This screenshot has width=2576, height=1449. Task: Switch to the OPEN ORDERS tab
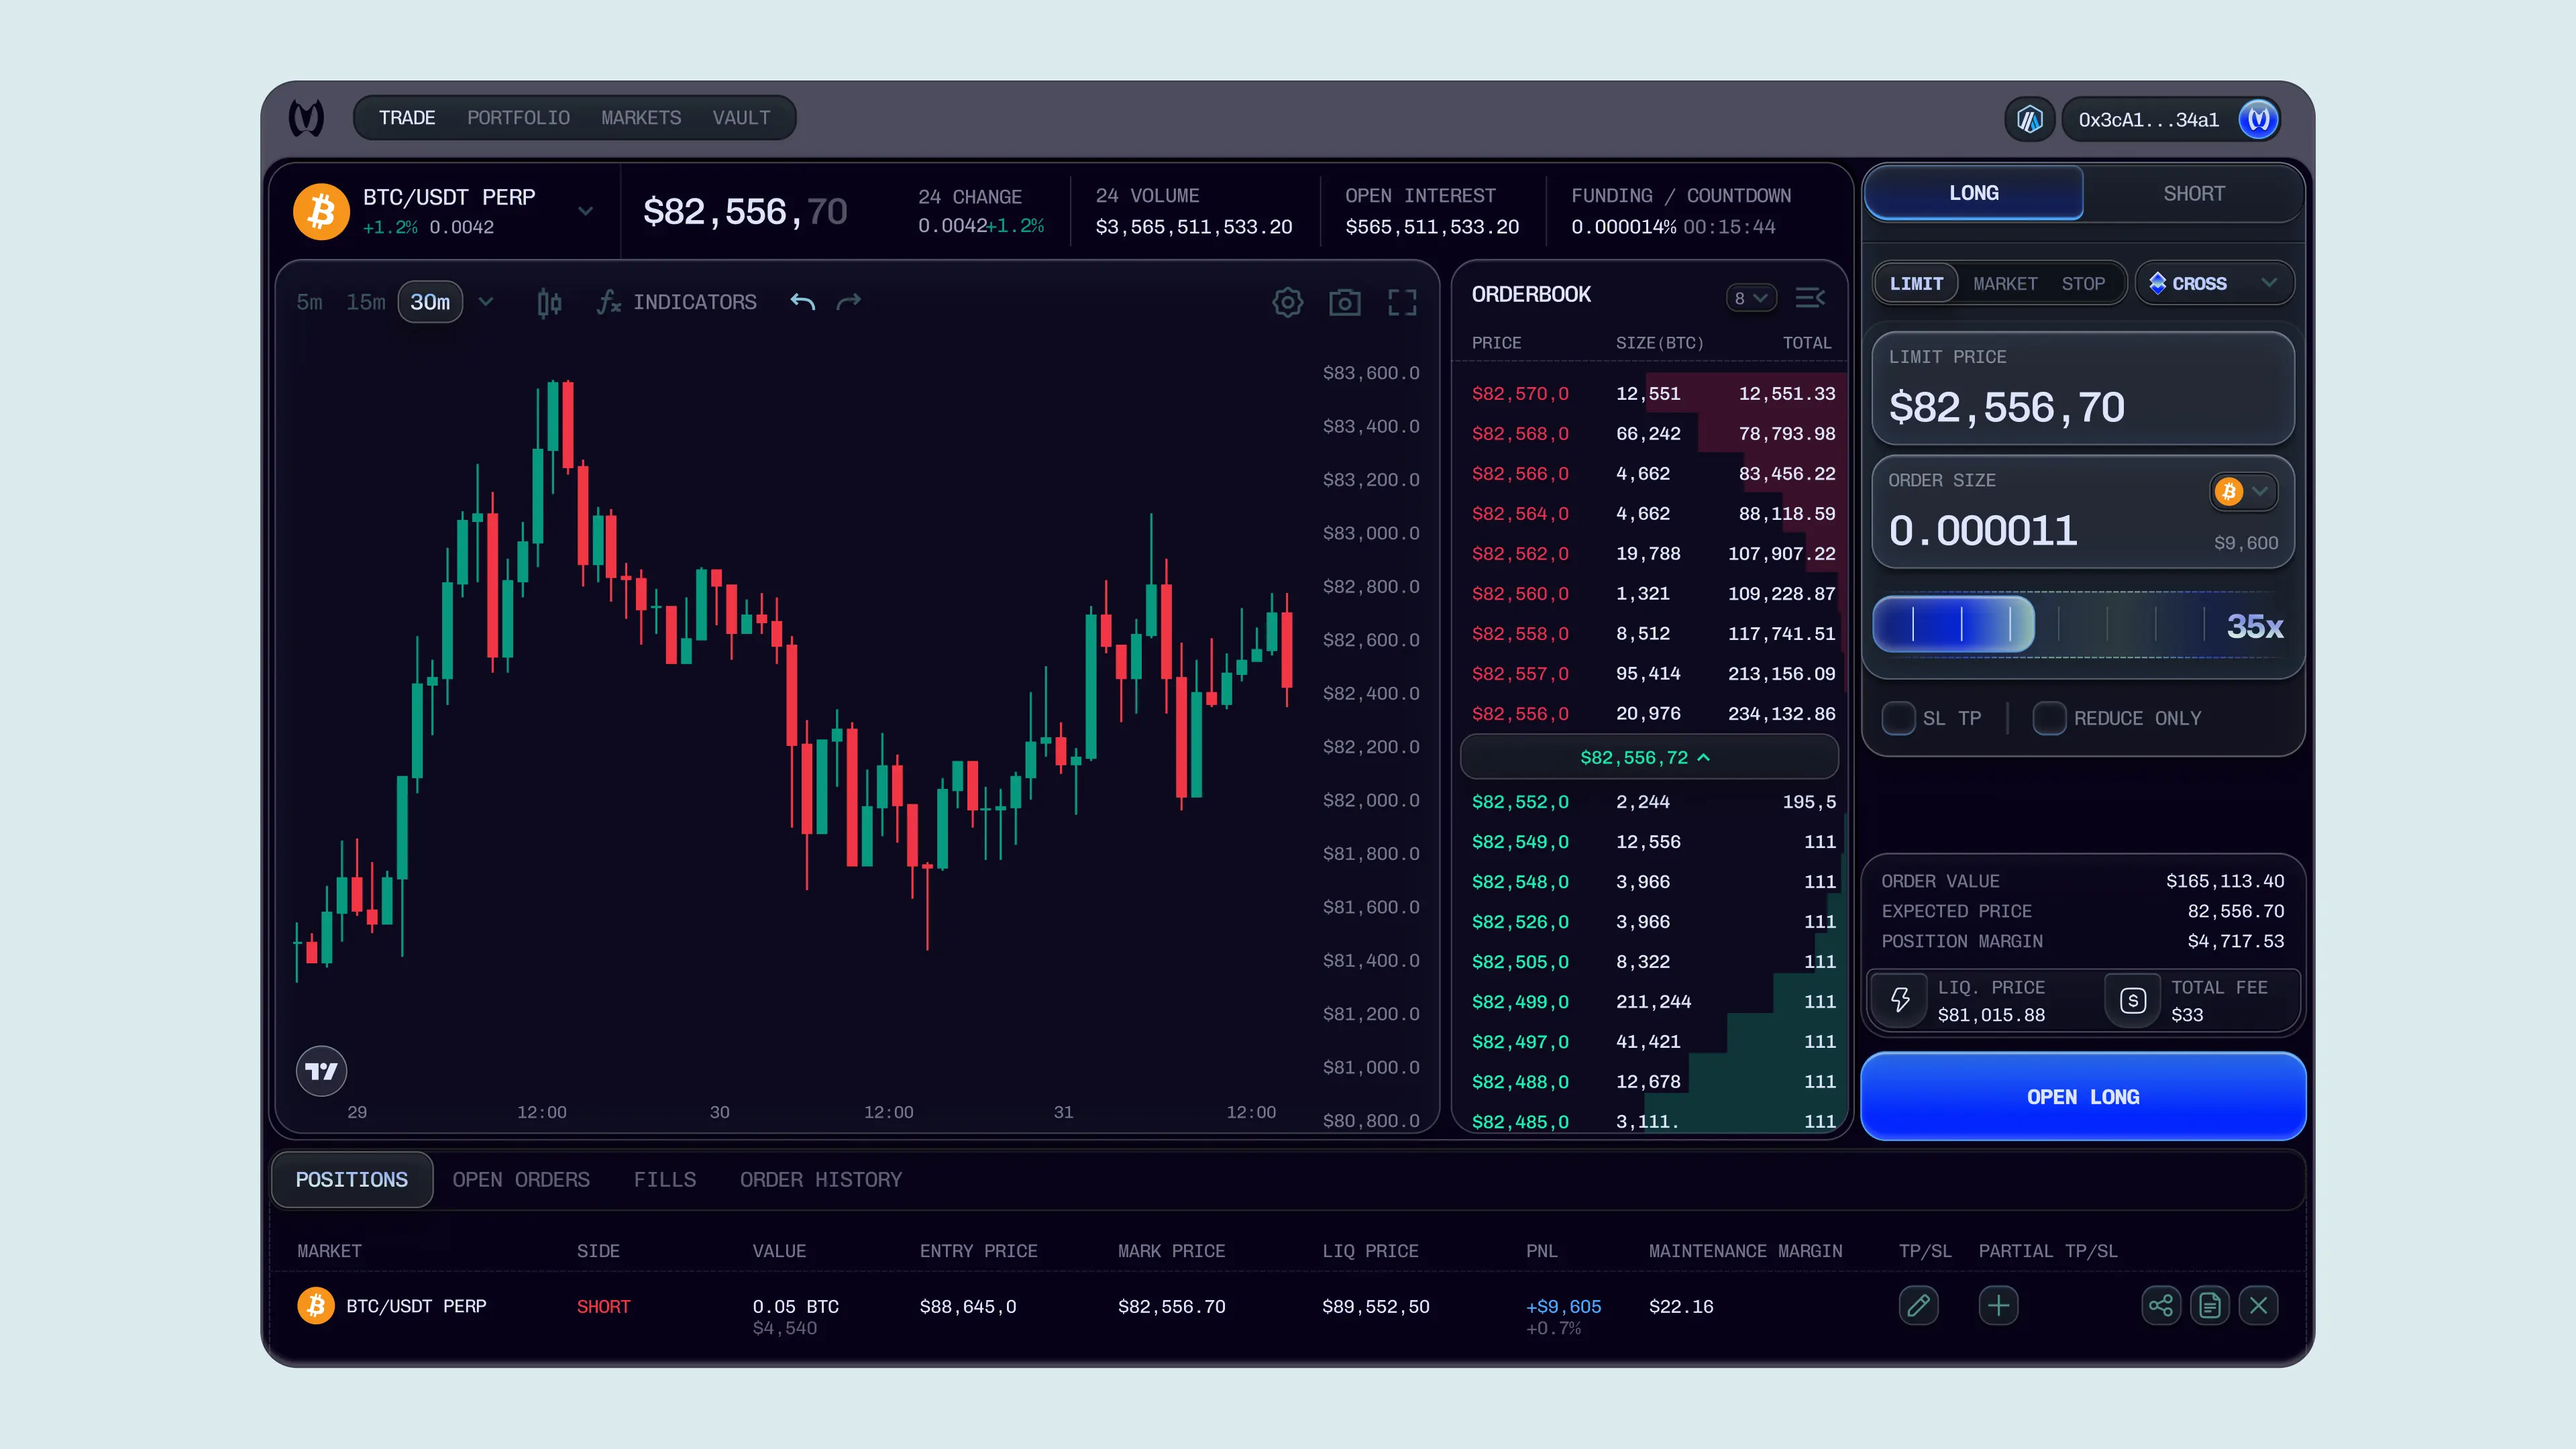click(521, 1180)
